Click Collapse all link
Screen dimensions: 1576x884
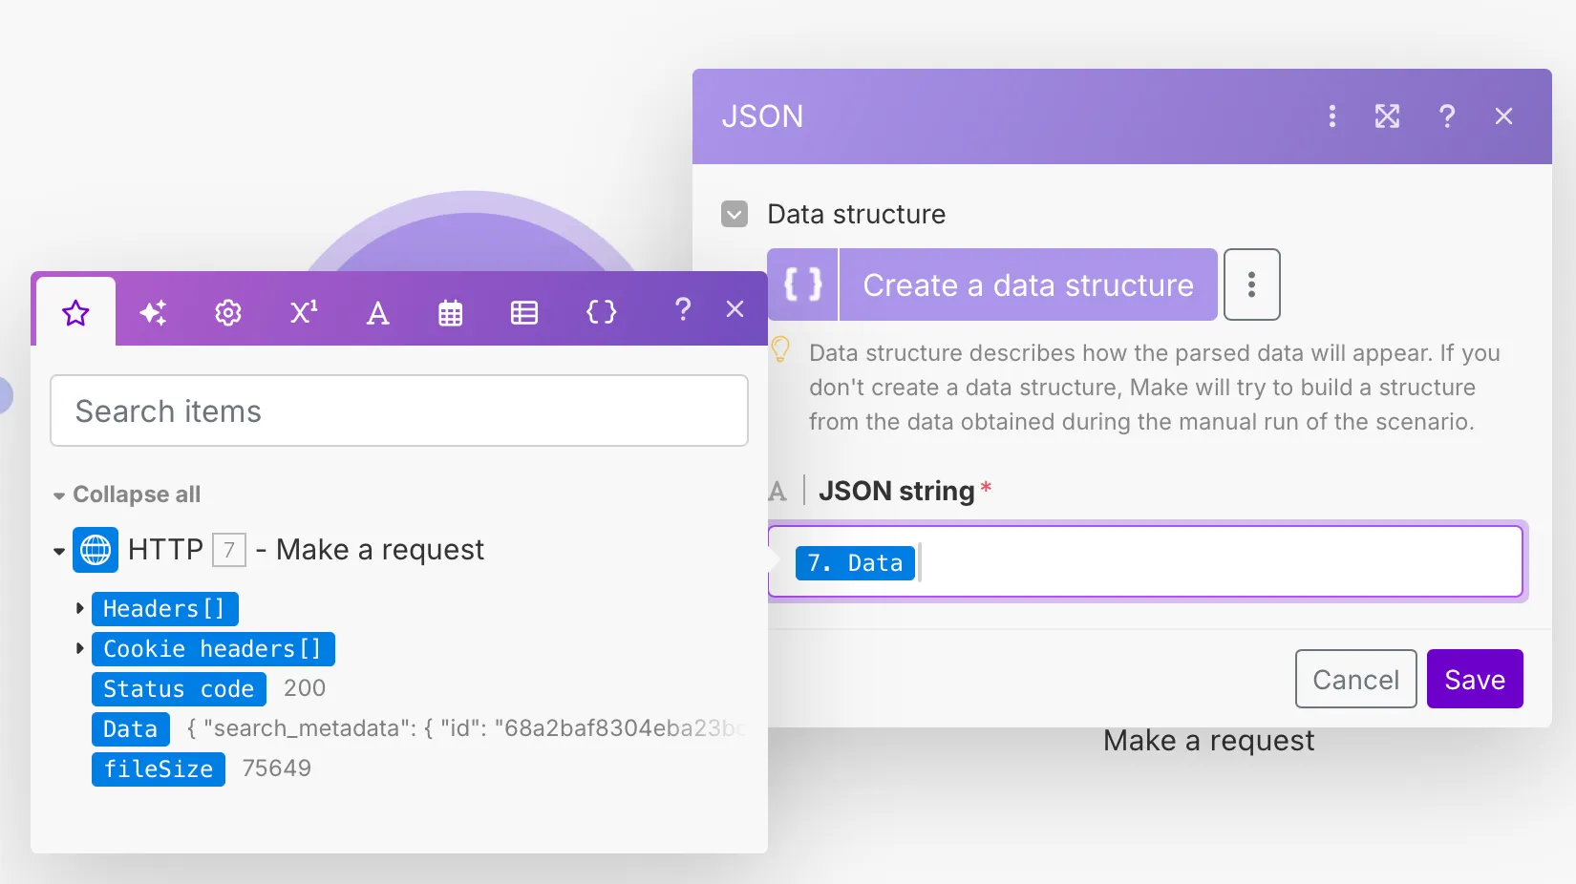pyautogui.click(x=136, y=495)
